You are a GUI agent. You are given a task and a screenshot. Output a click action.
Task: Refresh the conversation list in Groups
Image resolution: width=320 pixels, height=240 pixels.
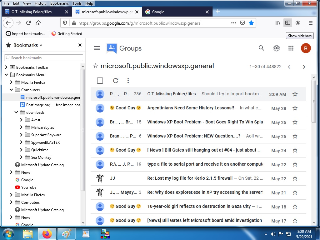116,81
